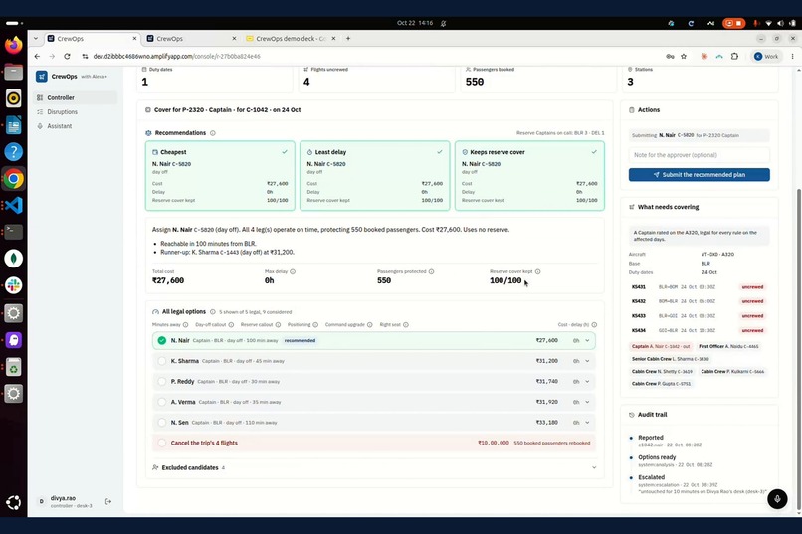Select Cancel the trip's 4 flights radio

[161, 444]
